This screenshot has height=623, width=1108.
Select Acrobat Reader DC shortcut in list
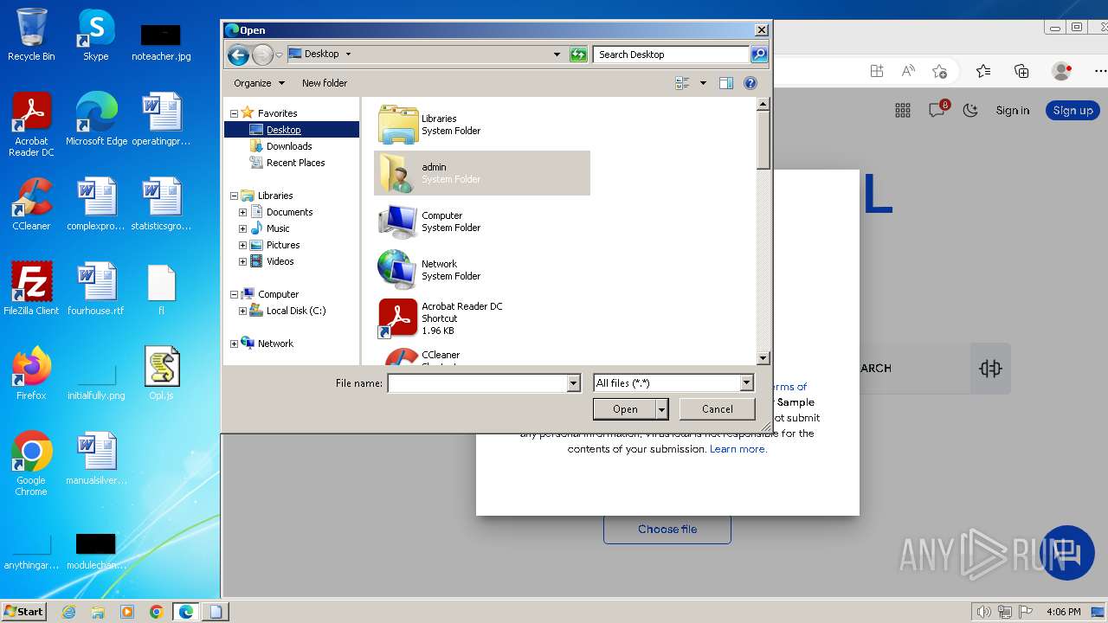pos(482,318)
